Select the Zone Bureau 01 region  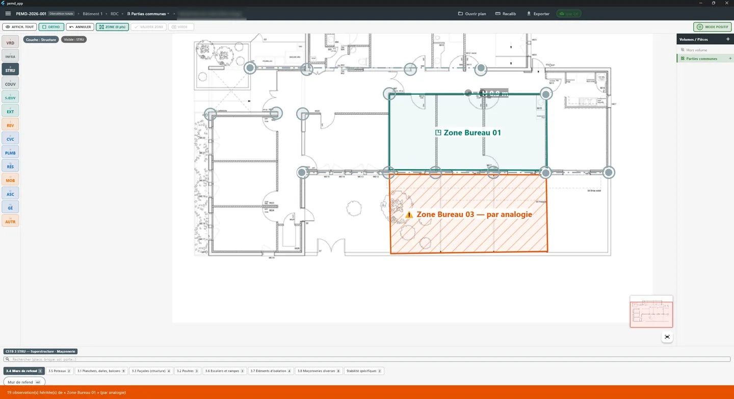coord(467,132)
